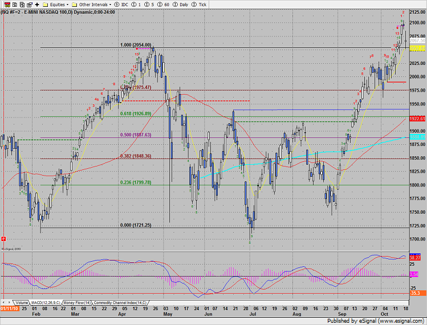The height and width of the screenshot is (325, 427).
Task: Click the red-yellow chart layout icon
Action: [7, 5]
